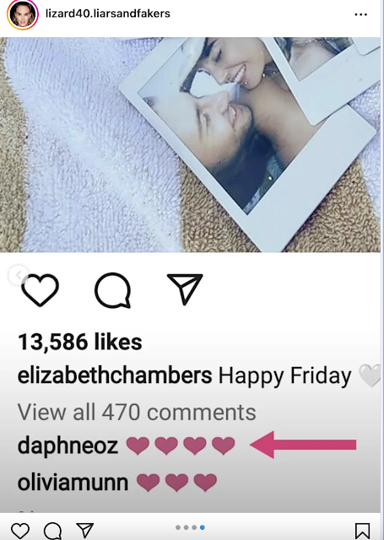This screenshot has width=384, height=540.
Task: Open the lizard40.liarsandfakers profile picture story
Action: click(x=23, y=14)
